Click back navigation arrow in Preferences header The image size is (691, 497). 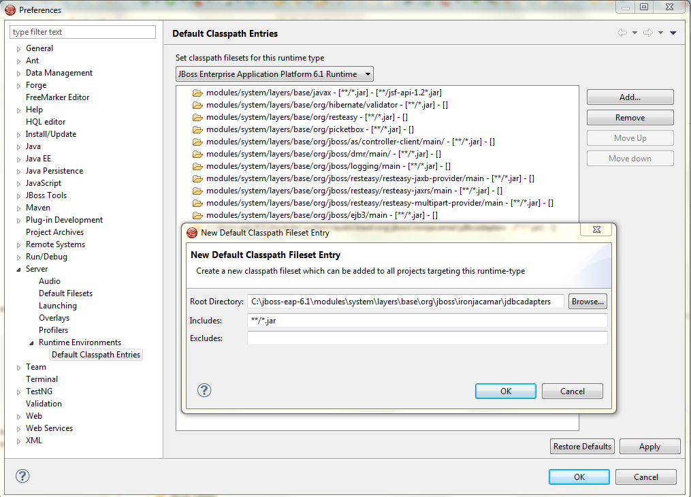coord(622,33)
